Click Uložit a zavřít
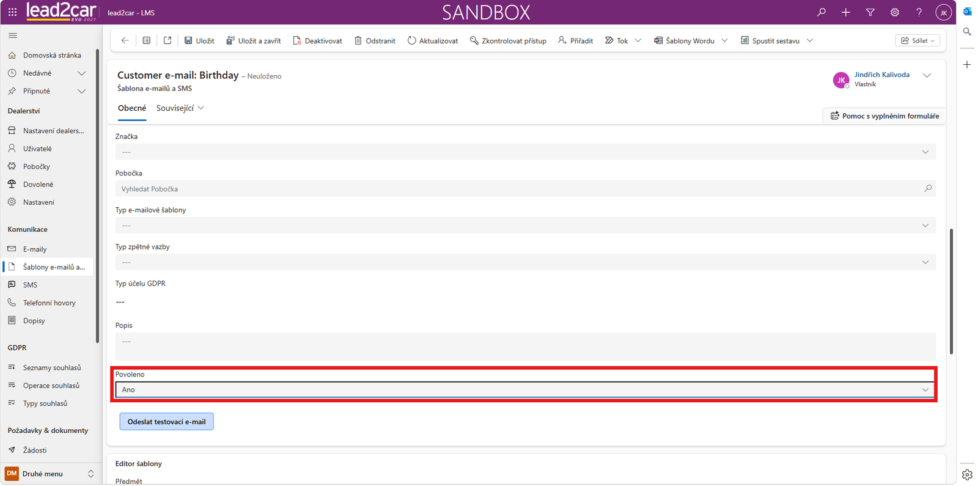The height and width of the screenshot is (486, 978). pyautogui.click(x=254, y=41)
